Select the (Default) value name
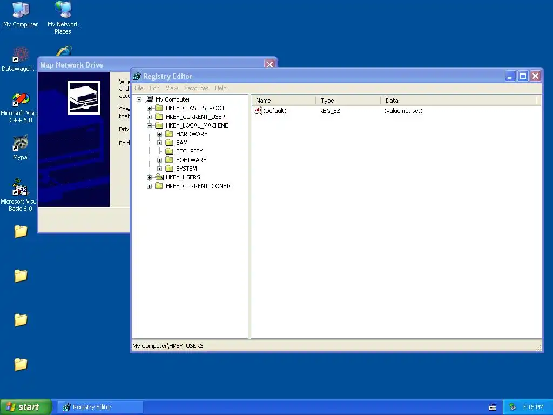Viewport: 553px width, 415px height. point(275,111)
